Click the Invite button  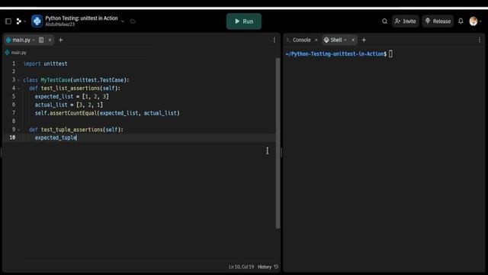click(405, 21)
